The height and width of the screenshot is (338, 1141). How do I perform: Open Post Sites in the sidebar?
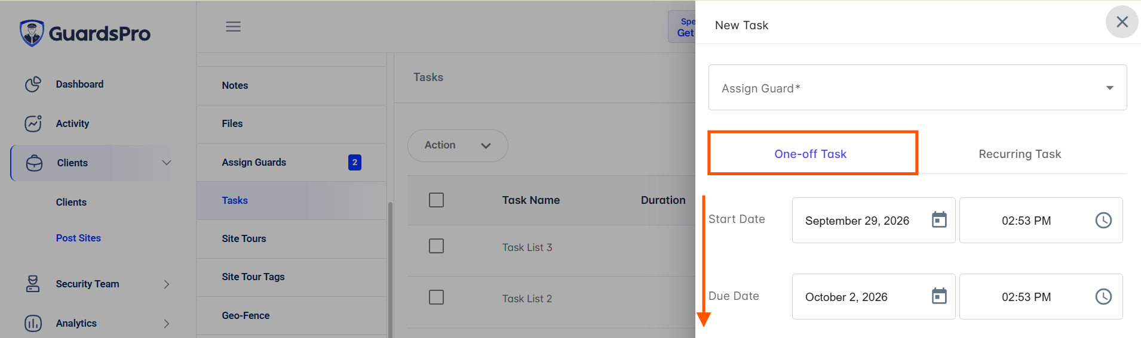tap(78, 238)
